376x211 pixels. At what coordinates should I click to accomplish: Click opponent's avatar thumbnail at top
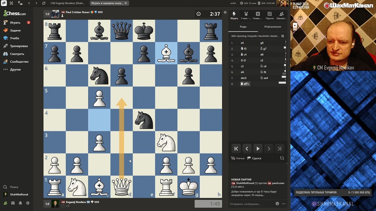tap(55, 14)
